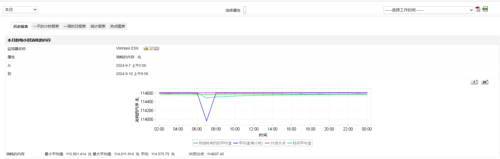Switch to the 一天的小时报表 tab

point(46,26)
